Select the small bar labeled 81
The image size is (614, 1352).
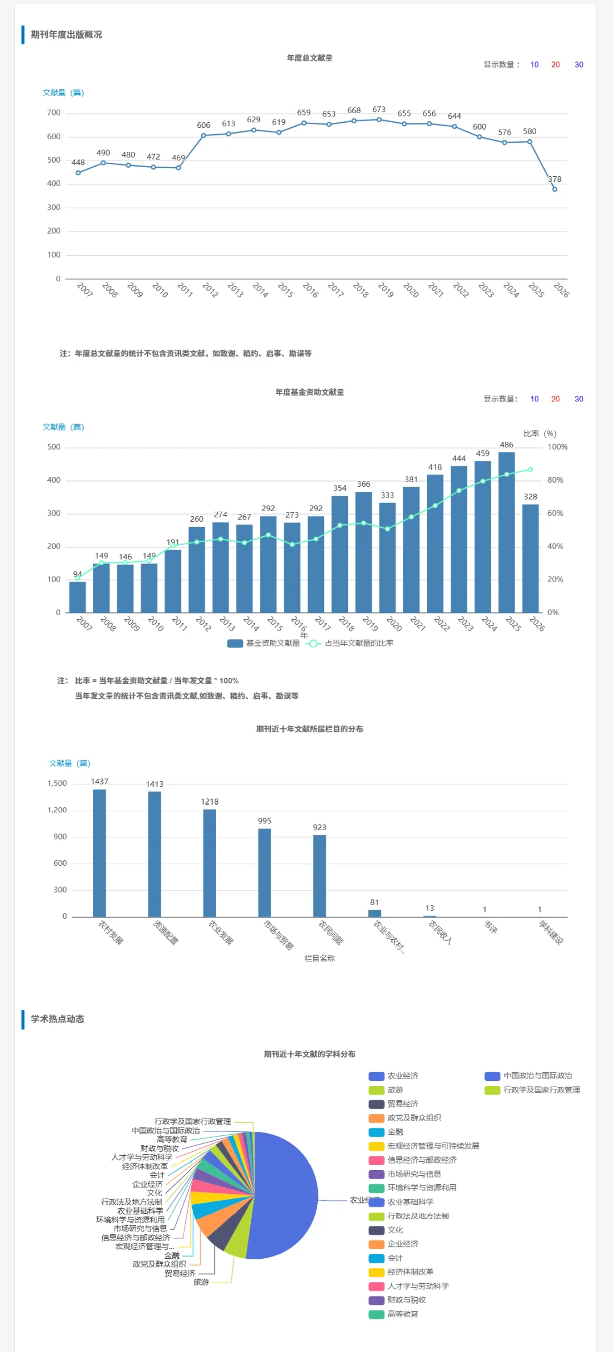click(x=375, y=913)
